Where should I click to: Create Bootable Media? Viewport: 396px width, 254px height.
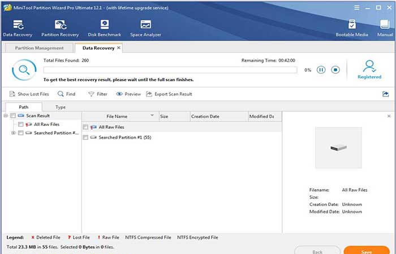(352, 28)
